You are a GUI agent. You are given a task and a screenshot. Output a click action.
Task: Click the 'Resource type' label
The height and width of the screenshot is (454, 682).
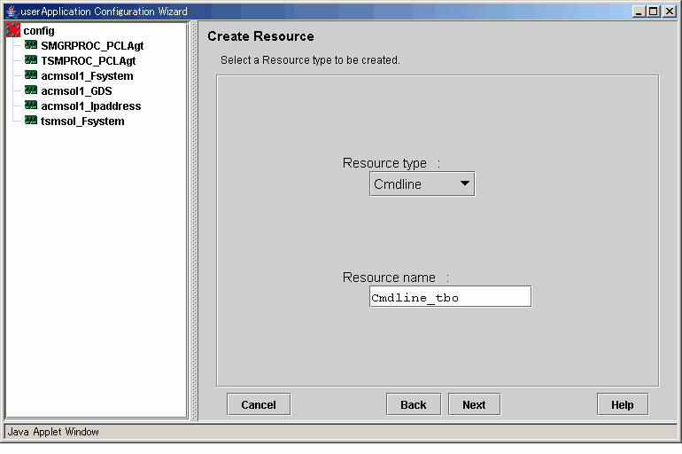tap(384, 163)
